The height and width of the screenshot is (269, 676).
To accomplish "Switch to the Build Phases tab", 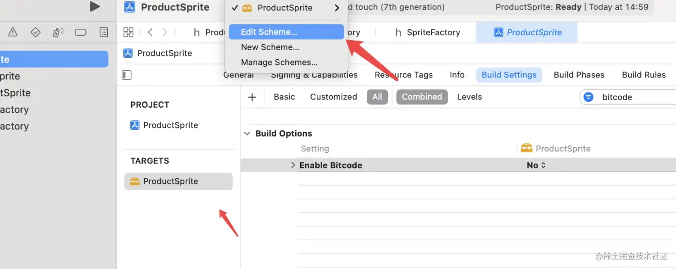I will point(579,75).
